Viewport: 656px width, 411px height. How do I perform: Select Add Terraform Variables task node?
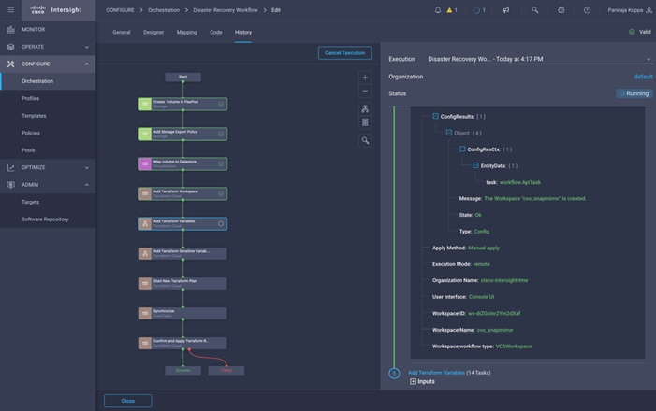(183, 223)
